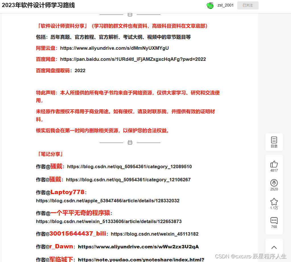The width and height of the screenshot is (291, 262).
Task: Click the 特此声明 disclaimer paragraph
Action: 128,96
